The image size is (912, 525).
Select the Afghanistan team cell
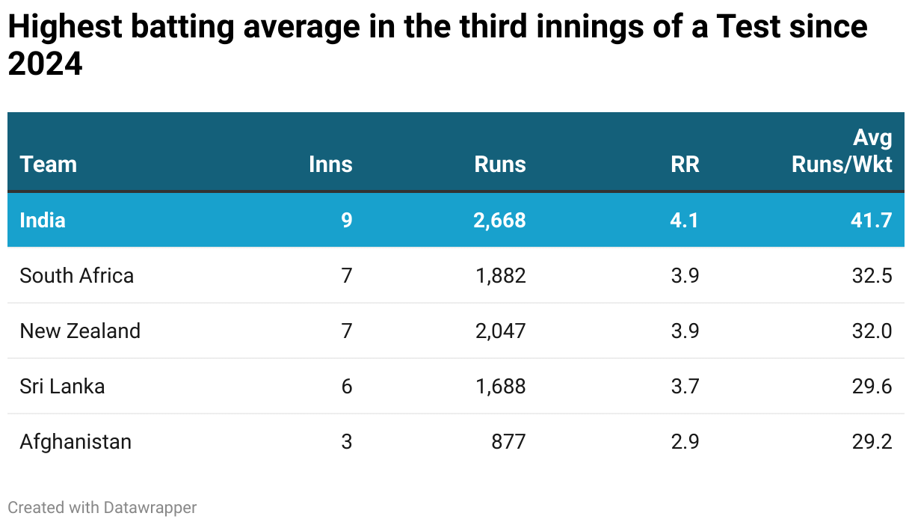click(76, 441)
